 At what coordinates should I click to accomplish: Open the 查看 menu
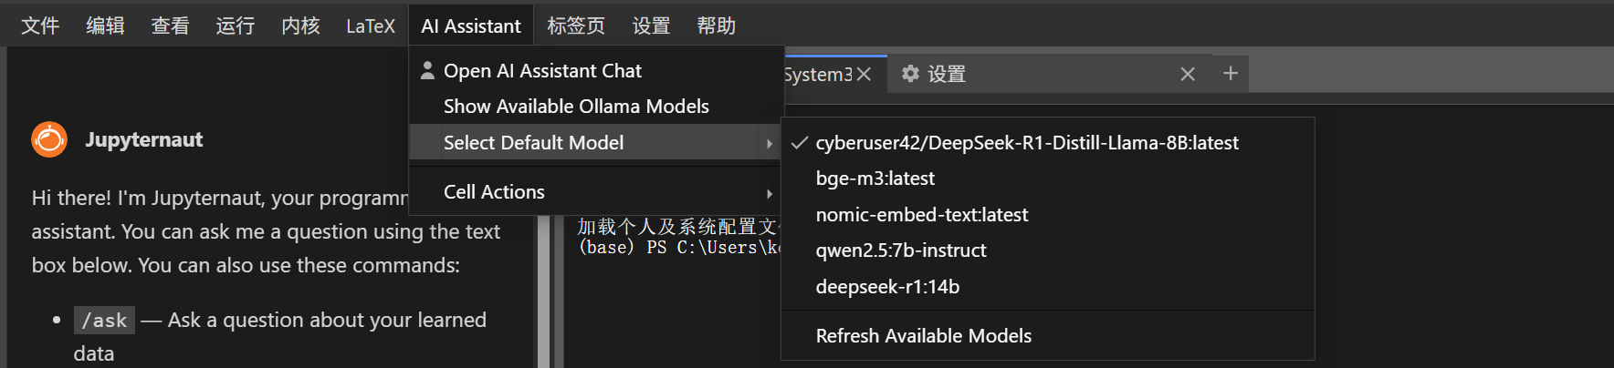tap(170, 26)
